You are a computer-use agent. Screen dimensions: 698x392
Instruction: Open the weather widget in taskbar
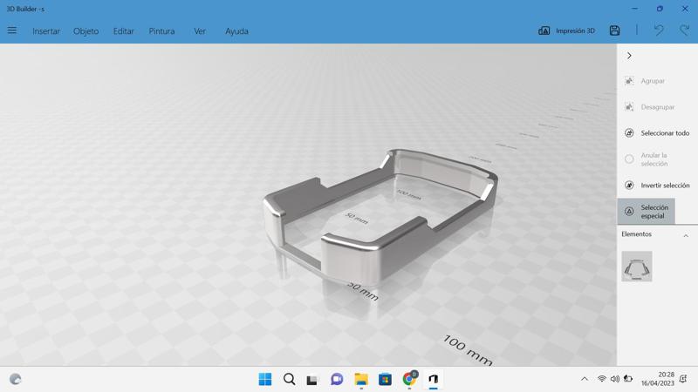pos(15,379)
